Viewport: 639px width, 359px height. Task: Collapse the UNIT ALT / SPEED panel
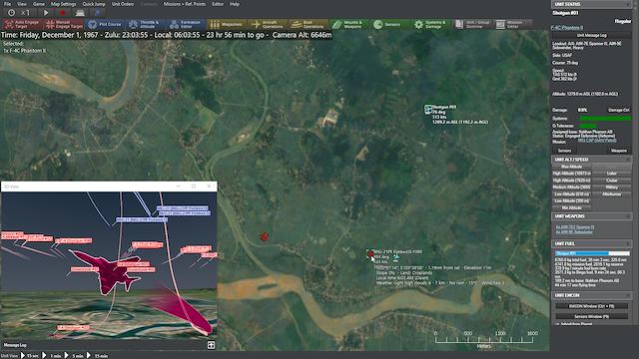628,160
